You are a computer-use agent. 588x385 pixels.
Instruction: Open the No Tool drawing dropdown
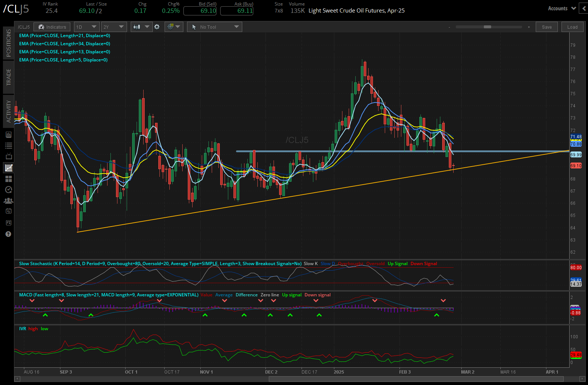point(215,27)
